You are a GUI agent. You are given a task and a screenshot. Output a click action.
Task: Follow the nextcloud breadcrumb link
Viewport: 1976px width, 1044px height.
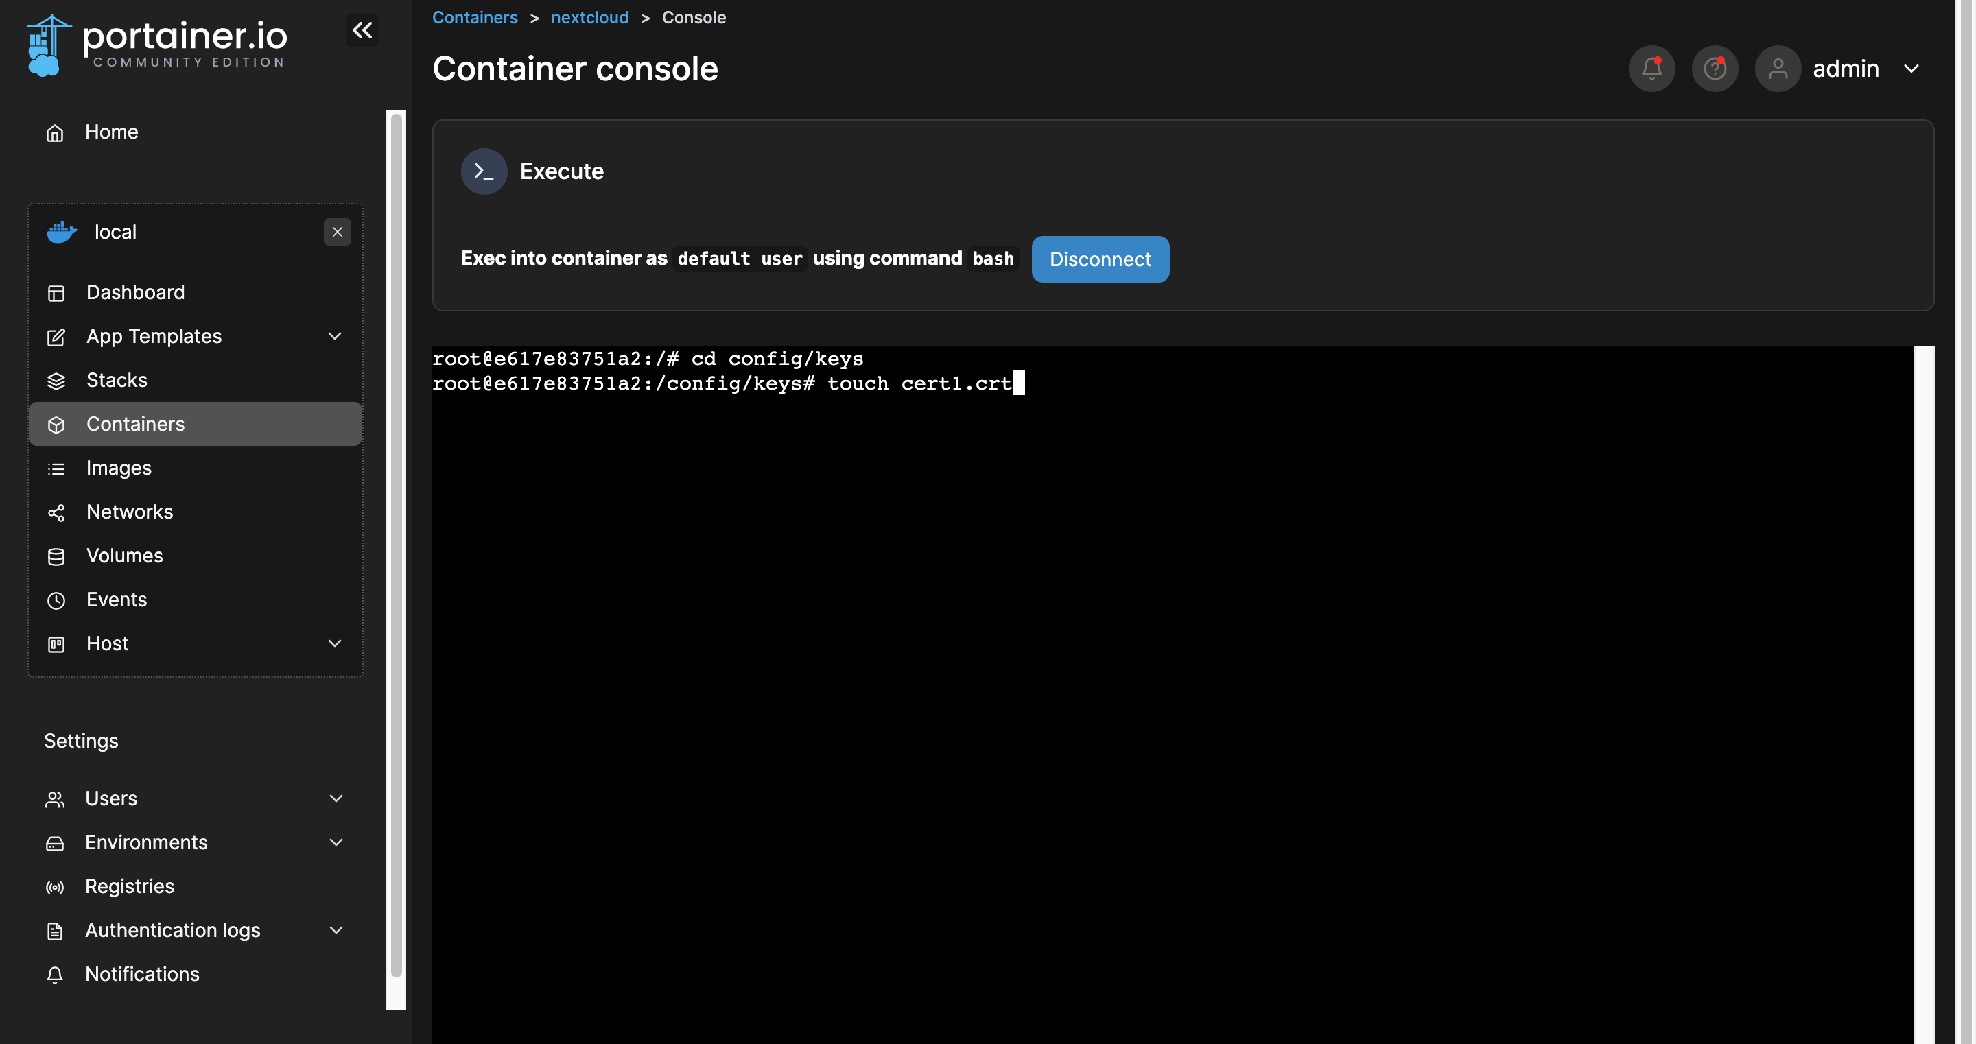[589, 17]
